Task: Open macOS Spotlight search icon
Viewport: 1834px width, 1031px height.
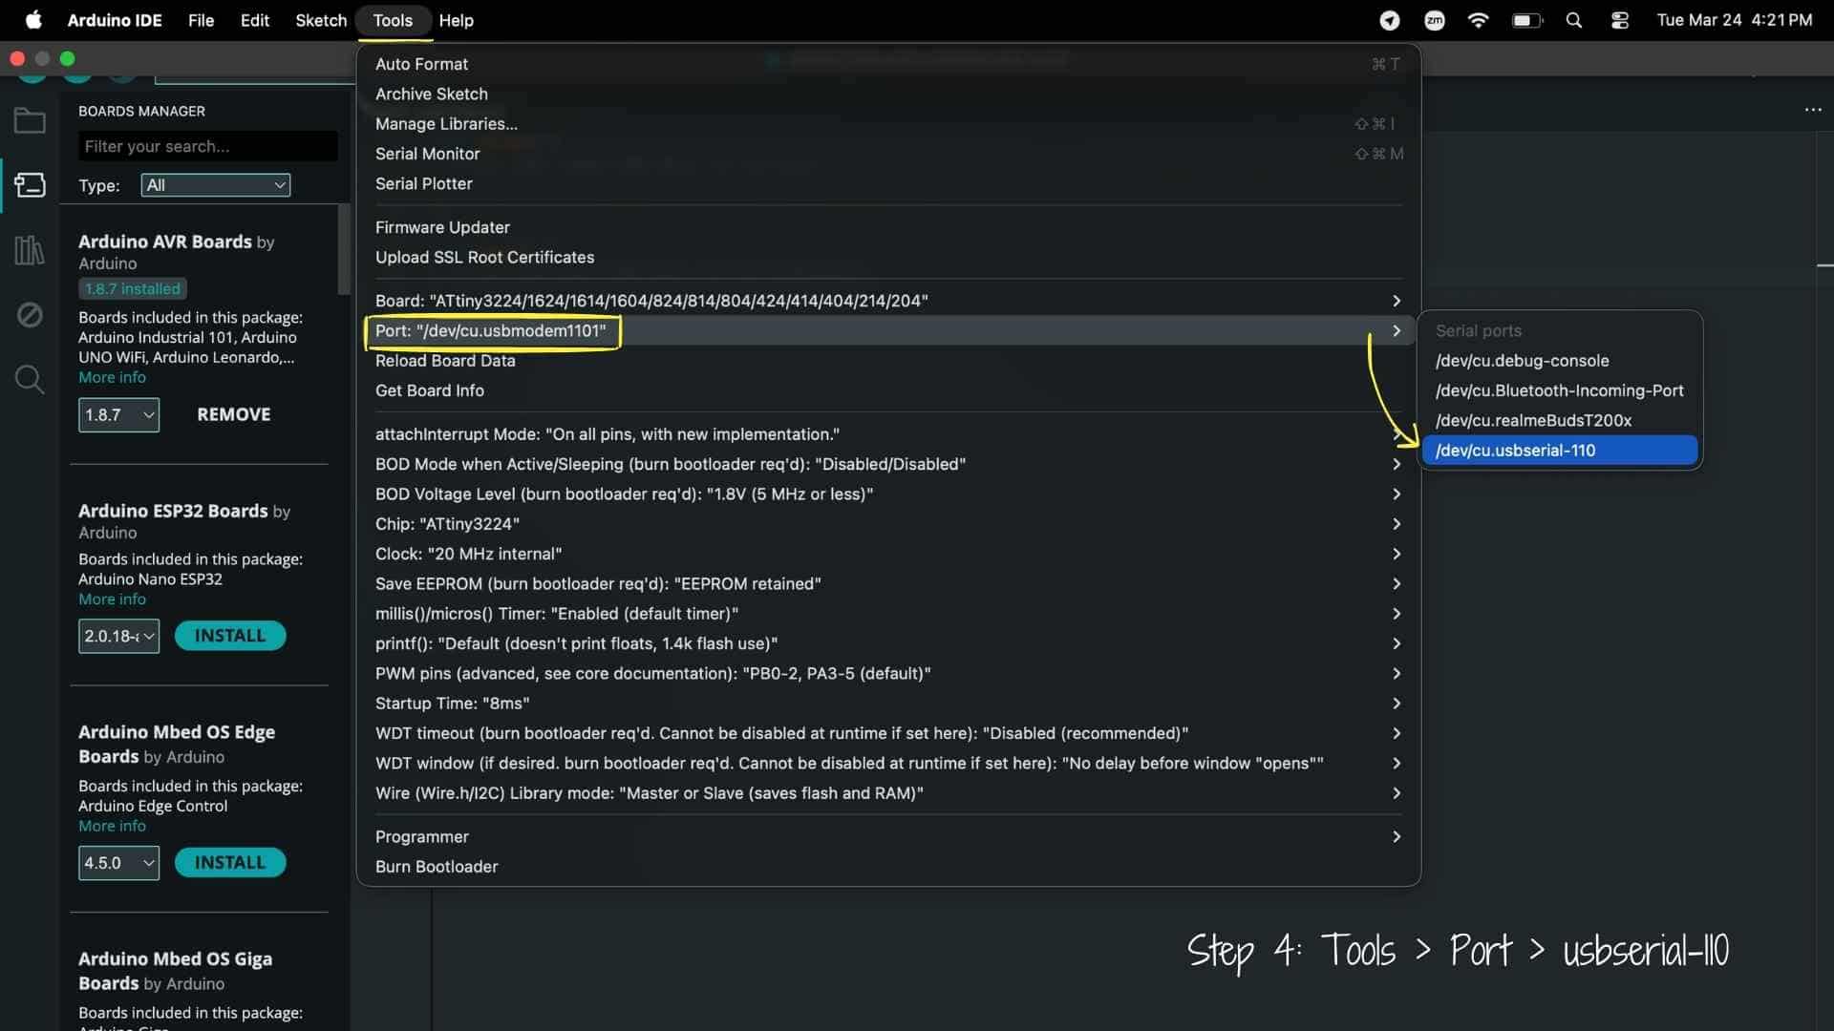Action: (1573, 20)
